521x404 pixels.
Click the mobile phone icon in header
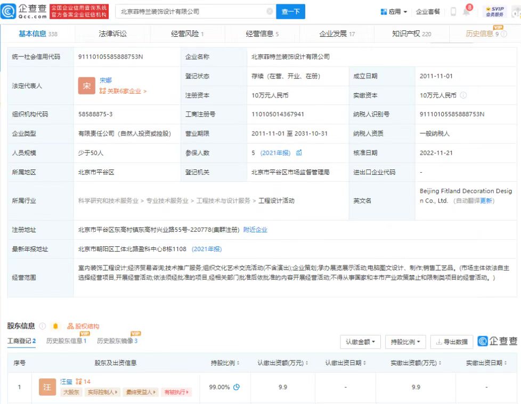coord(453,12)
